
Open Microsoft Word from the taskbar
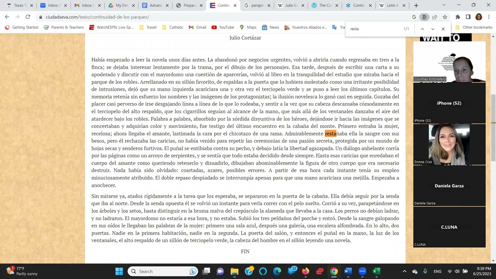348,271
